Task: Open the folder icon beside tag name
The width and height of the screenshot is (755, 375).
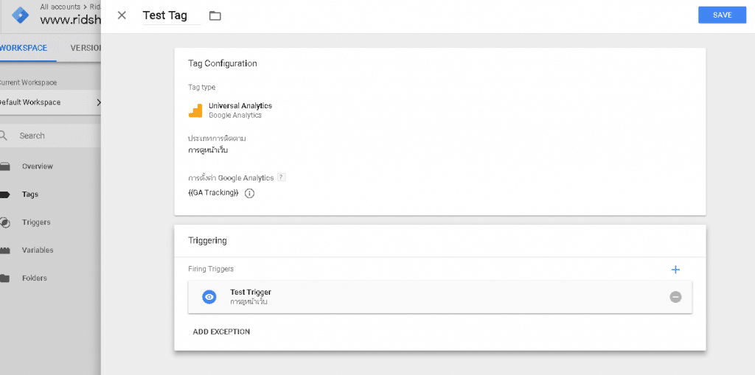Action: pyautogui.click(x=215, y=16)
